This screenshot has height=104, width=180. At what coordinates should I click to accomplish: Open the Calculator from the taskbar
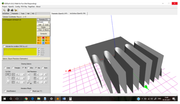(x=71, y=99)
